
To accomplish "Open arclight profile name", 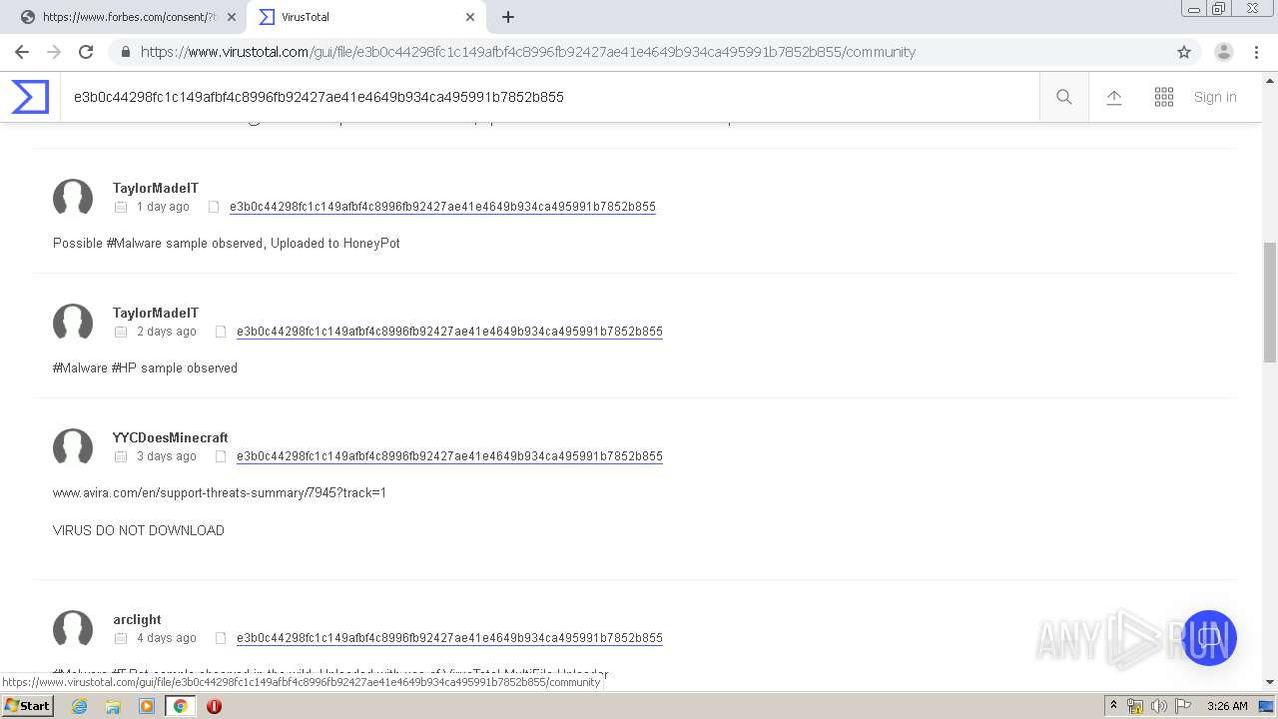I will click(x=137, y=619).
